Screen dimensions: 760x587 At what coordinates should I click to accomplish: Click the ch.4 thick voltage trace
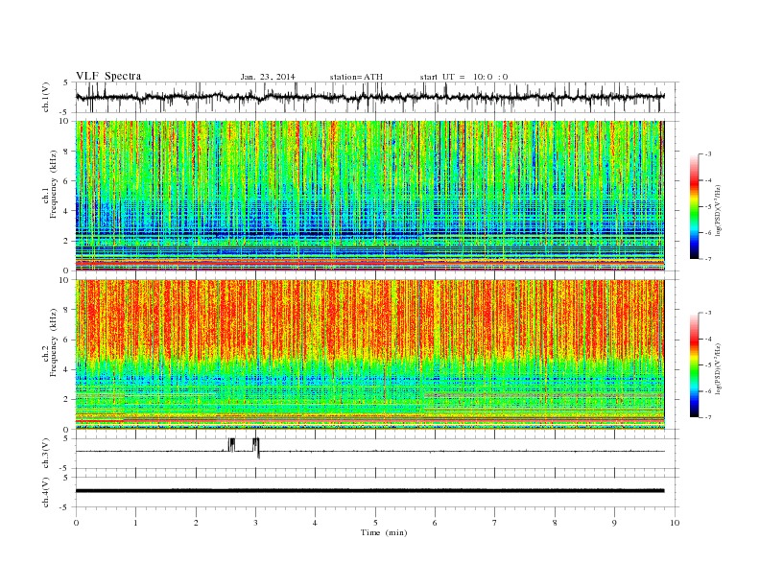pos(369,491)
